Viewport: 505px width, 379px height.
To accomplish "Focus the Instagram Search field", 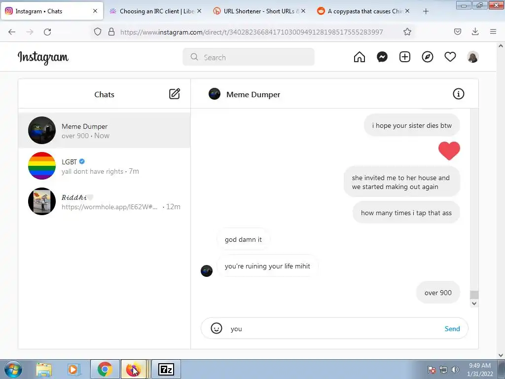I will (249, 57).
